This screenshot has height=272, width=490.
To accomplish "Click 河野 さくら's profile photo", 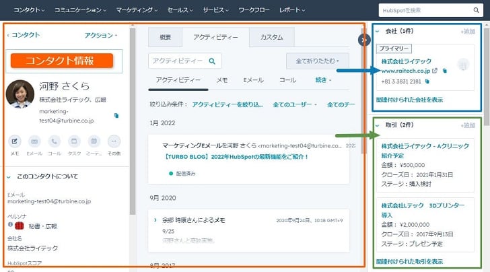I will tap(20, 94).
